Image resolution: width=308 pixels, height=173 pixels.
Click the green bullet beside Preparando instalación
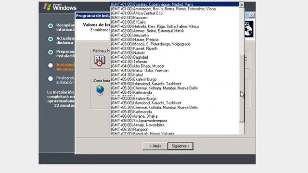(x=51, y=52)
